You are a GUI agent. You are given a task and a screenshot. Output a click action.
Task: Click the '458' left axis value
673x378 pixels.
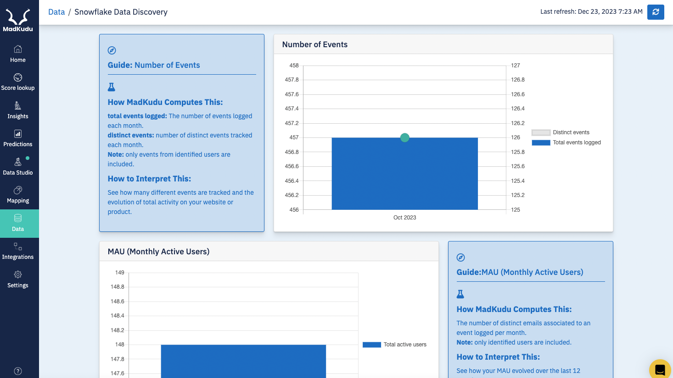coord(294,66)
